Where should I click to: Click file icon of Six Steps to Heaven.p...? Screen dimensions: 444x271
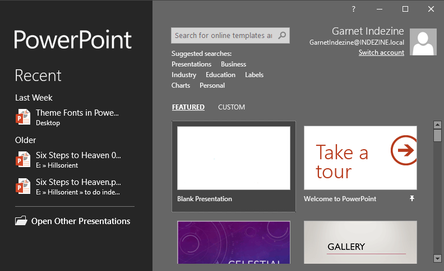click(x=23, y=186)
